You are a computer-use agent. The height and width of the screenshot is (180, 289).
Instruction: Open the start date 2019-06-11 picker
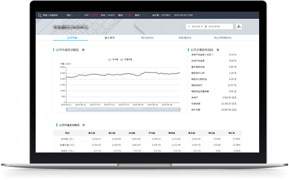197,27
